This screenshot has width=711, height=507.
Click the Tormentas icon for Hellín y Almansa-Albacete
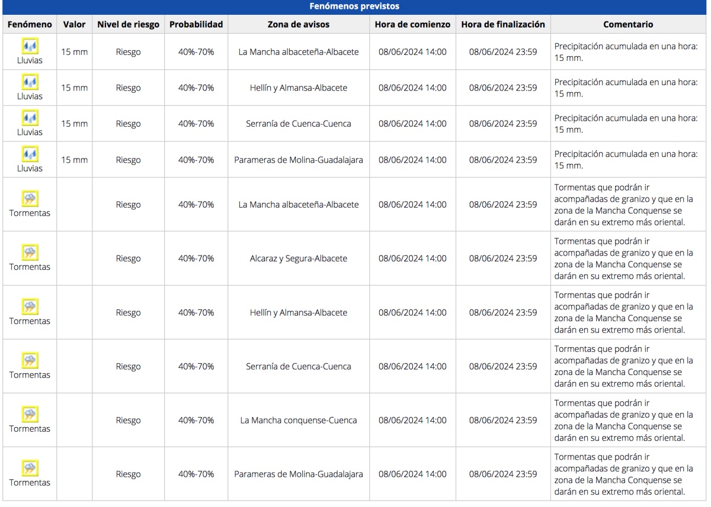(x=30, y=307)
